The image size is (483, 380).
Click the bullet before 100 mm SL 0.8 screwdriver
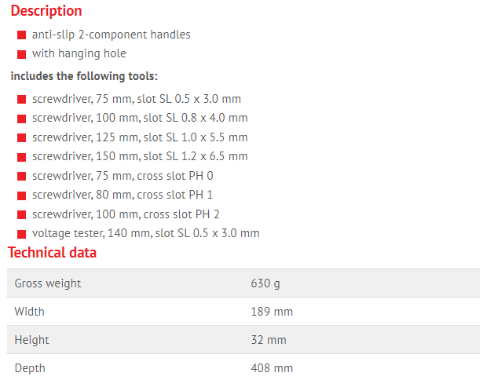pyautogui.click(x=21, y=119)
